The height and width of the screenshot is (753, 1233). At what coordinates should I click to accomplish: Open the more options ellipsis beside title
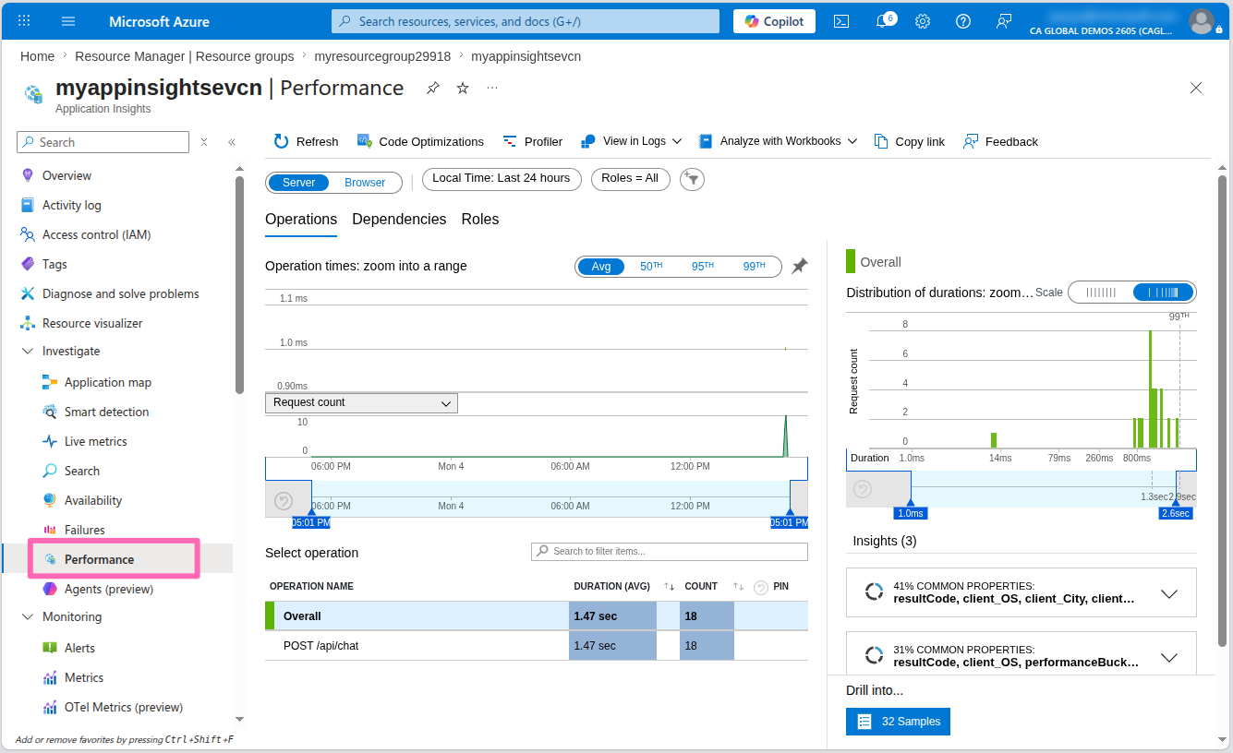point(492,88)
